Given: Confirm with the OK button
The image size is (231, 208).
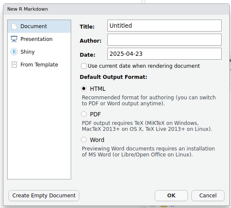Looking at the screenshot, I should [171, 196].
